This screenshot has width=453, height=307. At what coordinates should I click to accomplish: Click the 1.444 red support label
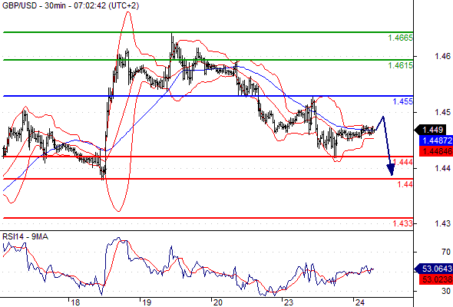click(x=403, y=162)
